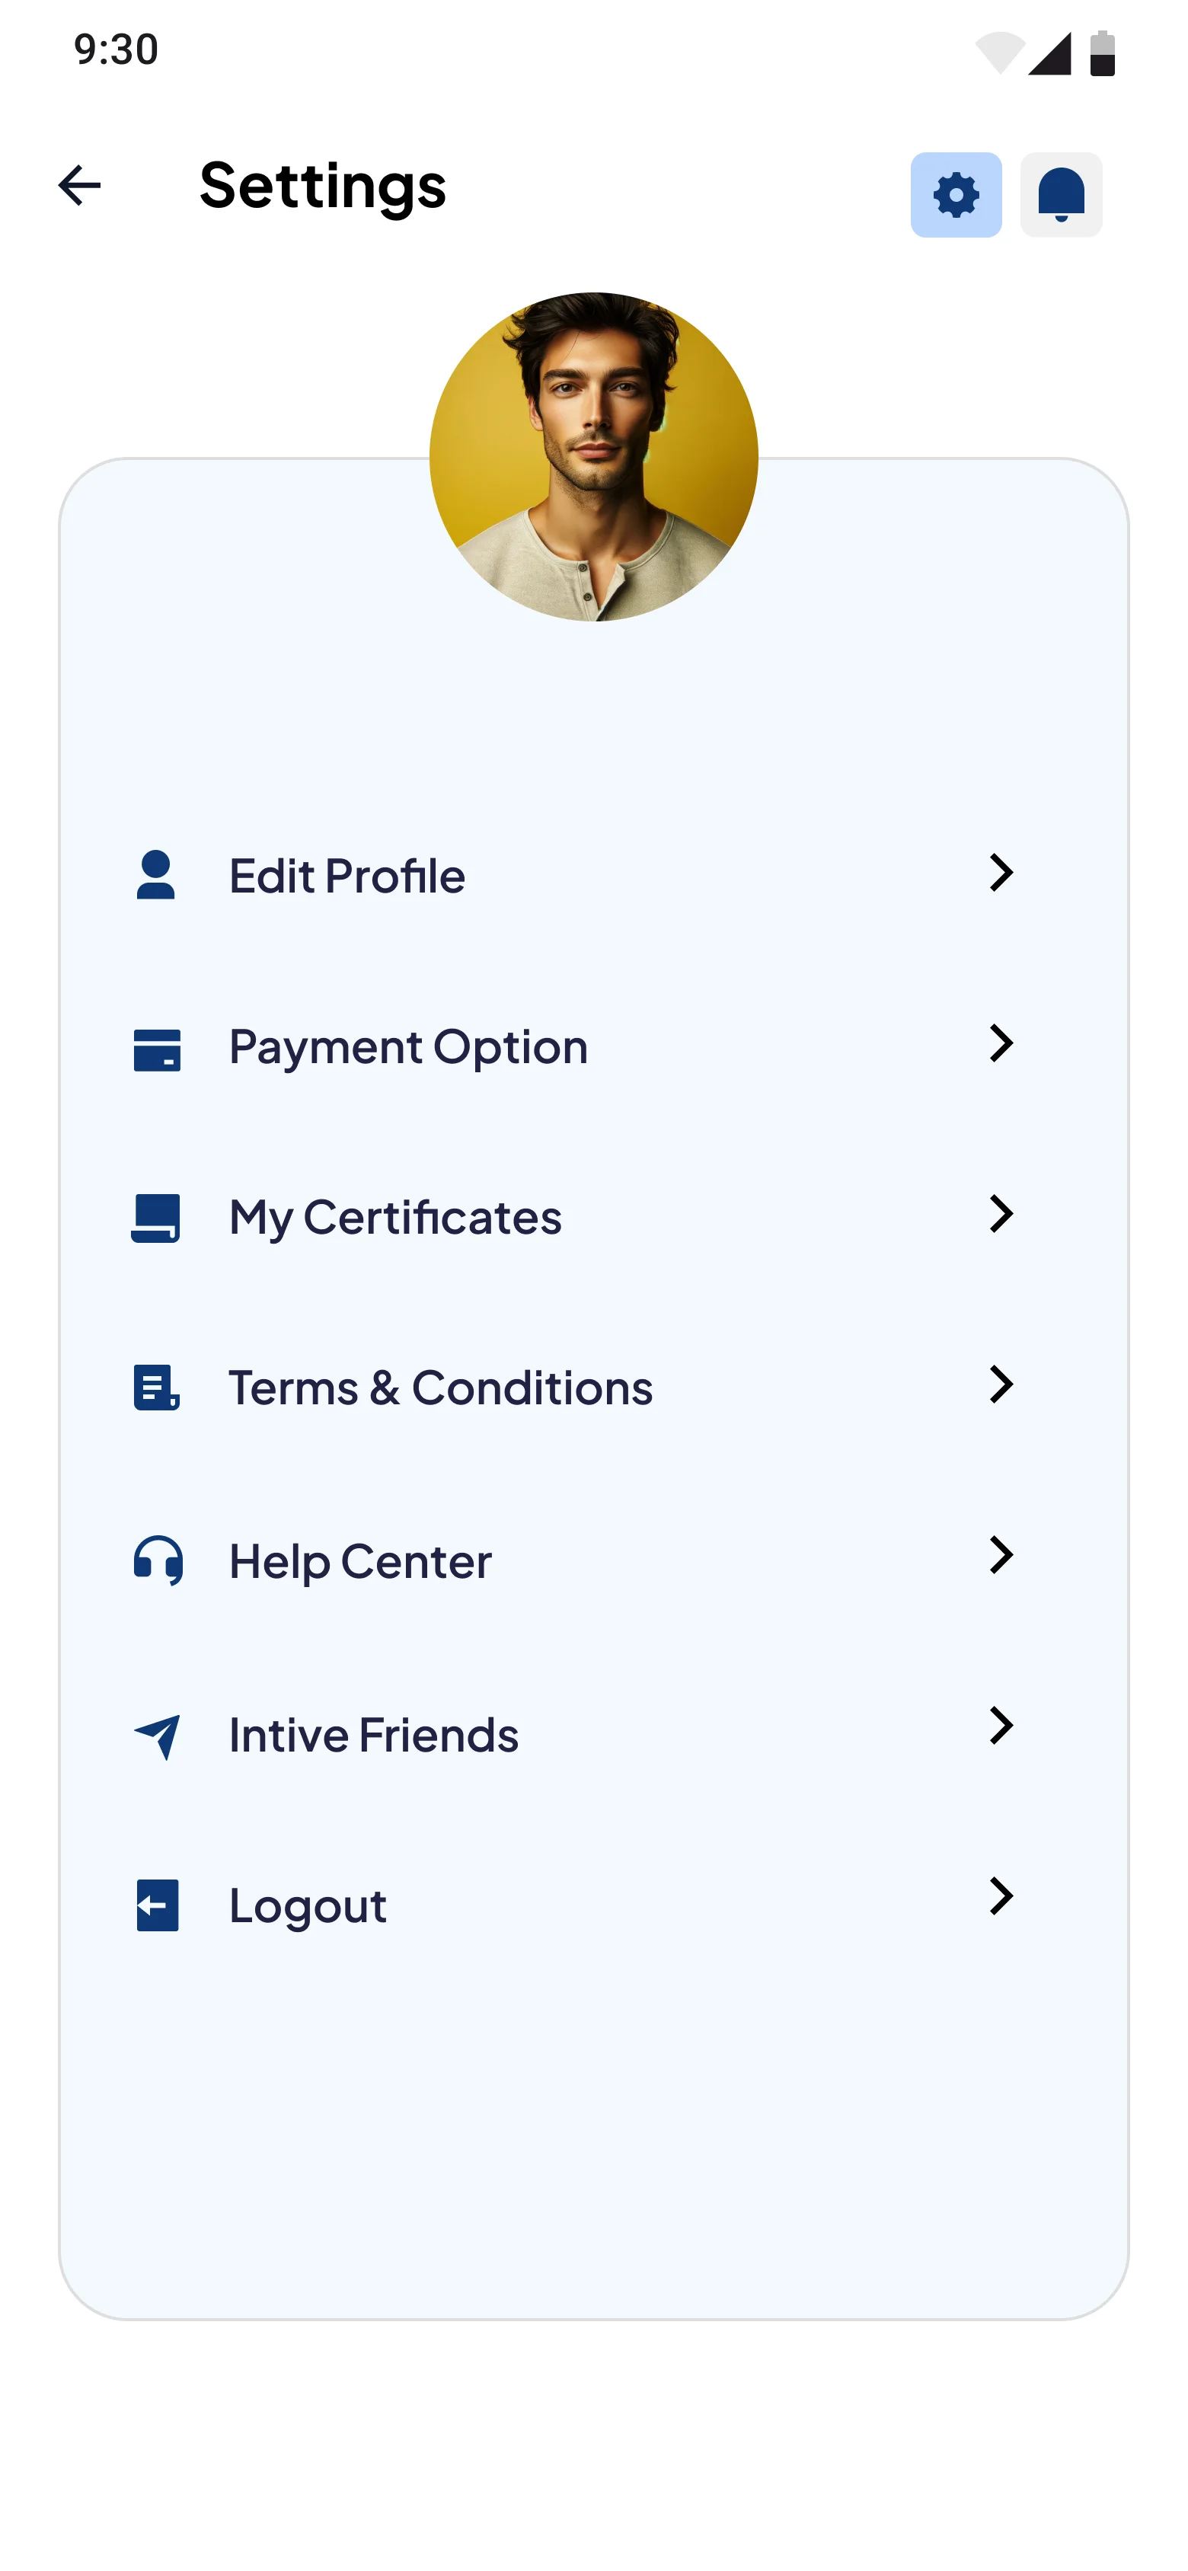
Task: Tap the circular profile photo
Action: (593, 456)
